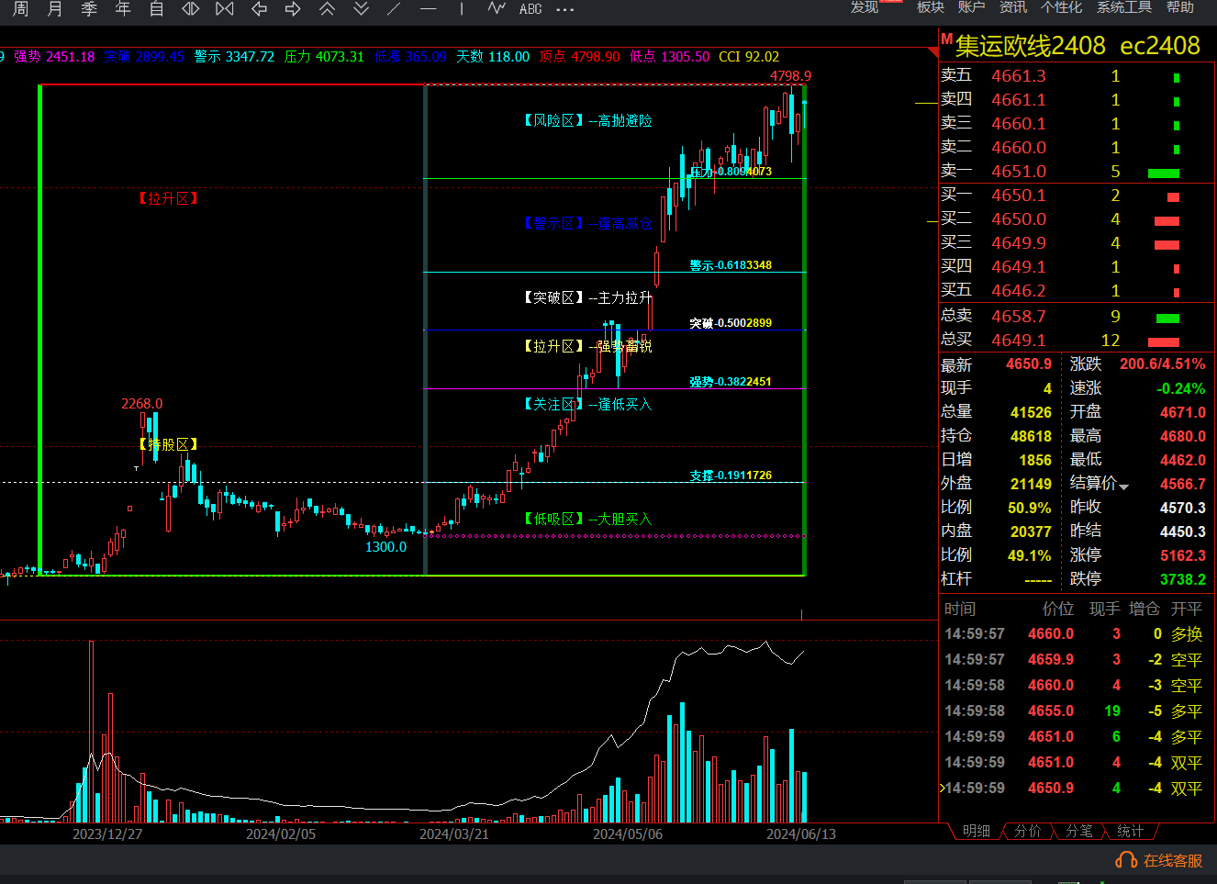The image size is (1217, 884).
Task: Click 总买 price 4649.1
Action: 1019,341
